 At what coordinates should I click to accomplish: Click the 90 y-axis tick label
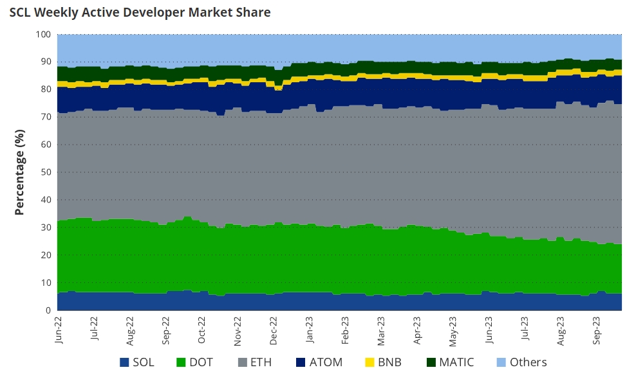[x=46, y=62]
